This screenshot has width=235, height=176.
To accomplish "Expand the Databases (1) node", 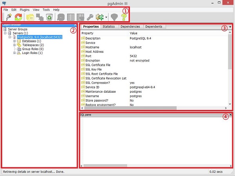I will (x=14, y=41).
